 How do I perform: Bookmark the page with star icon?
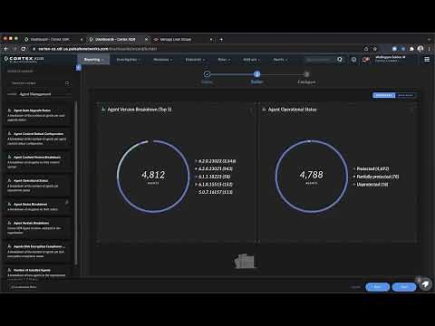pyautogui.click(x=375, y=49)
